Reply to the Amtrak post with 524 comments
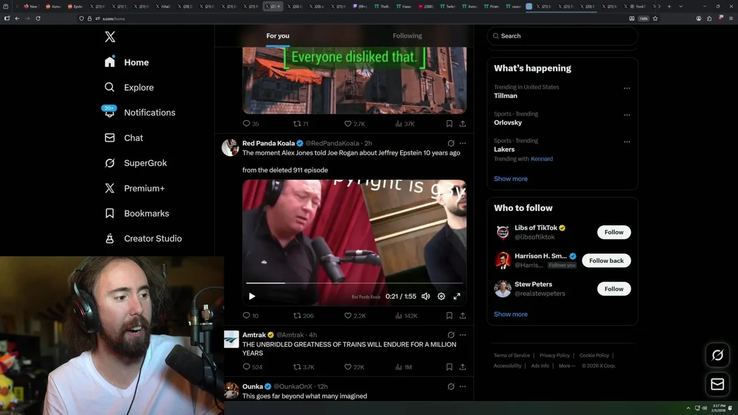Image resolution: width=738 pixels, height=415 pixels. pyautogui.click(x=253, y=367)
